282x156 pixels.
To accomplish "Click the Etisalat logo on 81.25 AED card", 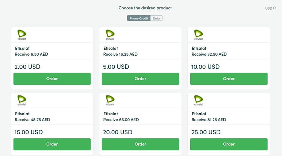I will 199,100.
